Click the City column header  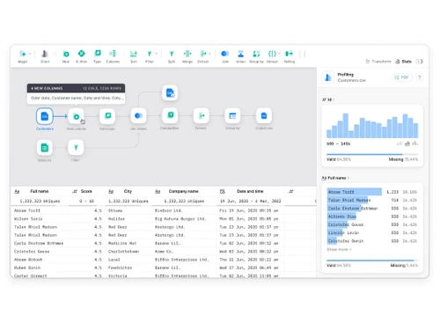(x=128, y=191)
